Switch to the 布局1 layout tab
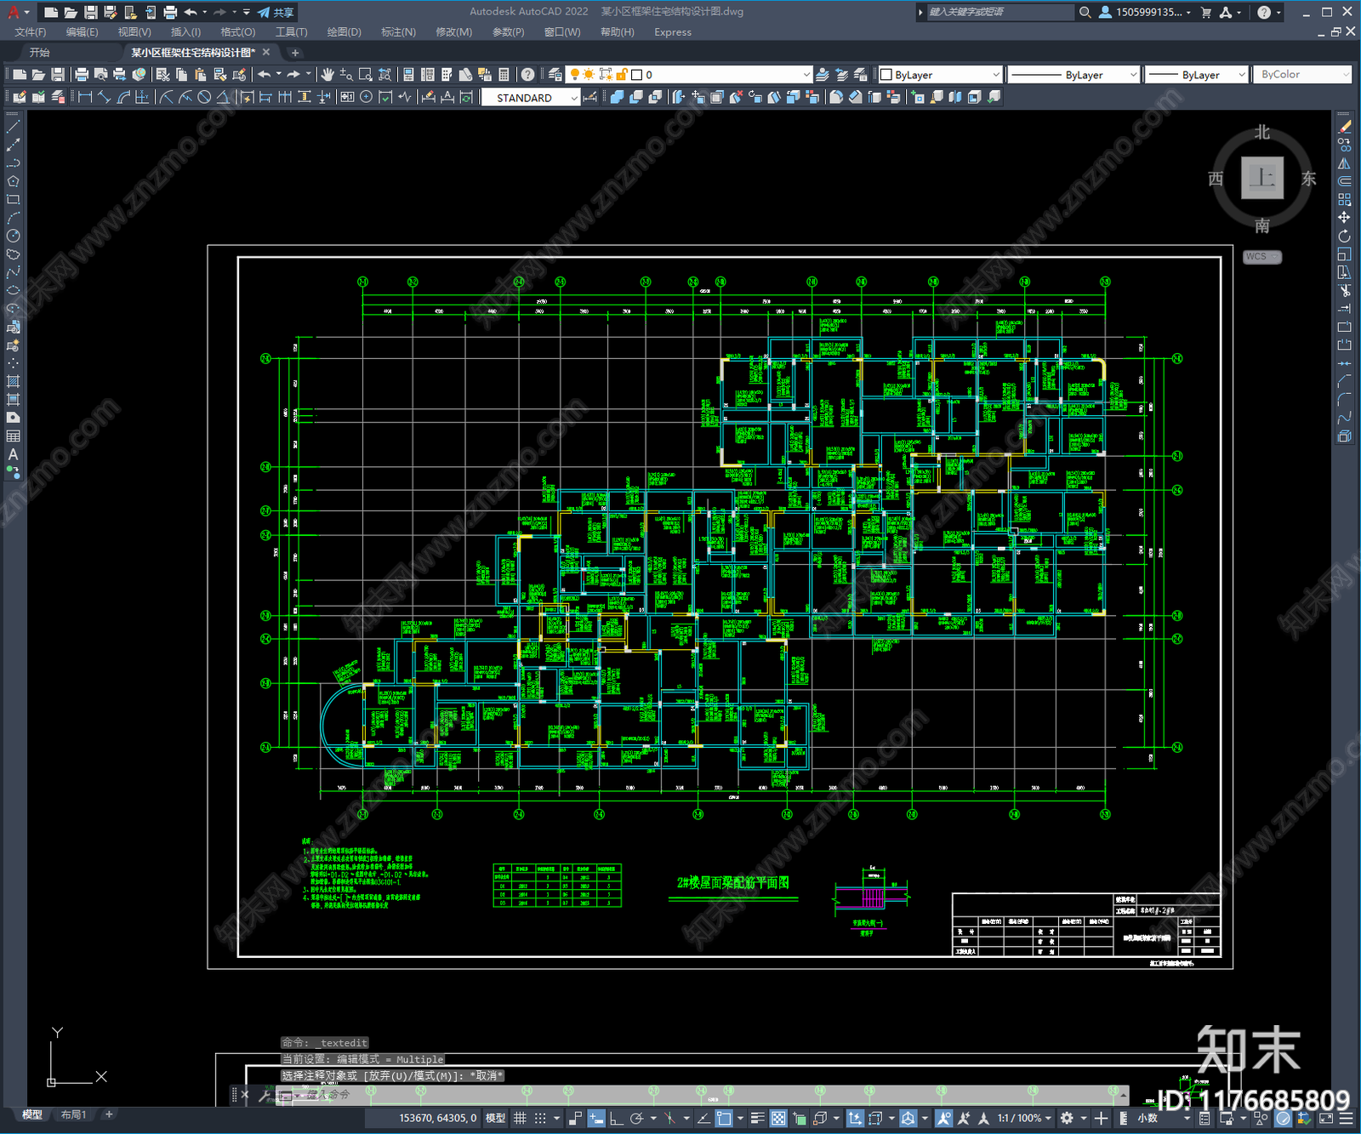The width and height of the screenshot is (1361, 1134). [x=74, y=1114]
